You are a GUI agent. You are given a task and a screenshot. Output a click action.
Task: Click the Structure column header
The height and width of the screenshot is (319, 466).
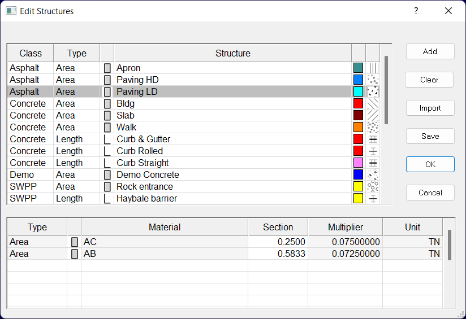coord(232,54)
